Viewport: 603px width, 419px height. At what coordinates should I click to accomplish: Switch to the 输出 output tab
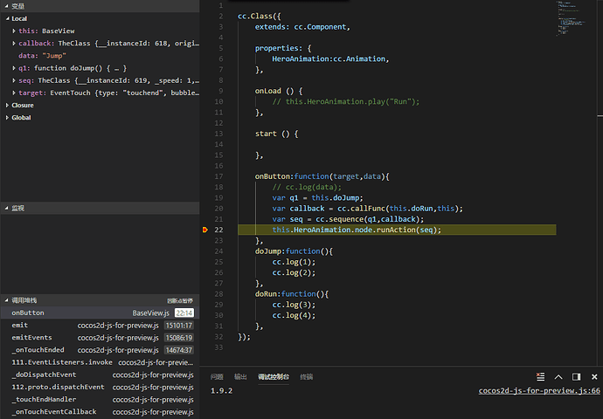(240, 377)
